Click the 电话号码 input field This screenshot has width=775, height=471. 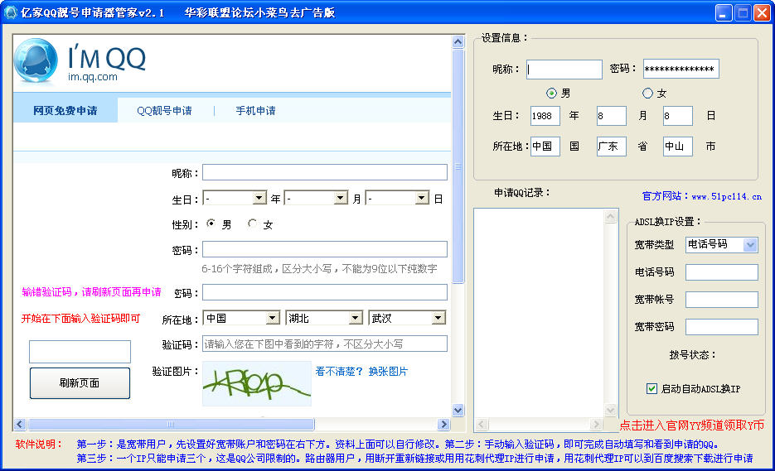pos(722,272)
